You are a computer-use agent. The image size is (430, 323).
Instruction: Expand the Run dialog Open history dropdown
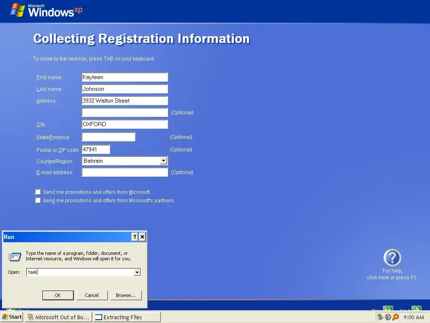click(x=137, y=272)
